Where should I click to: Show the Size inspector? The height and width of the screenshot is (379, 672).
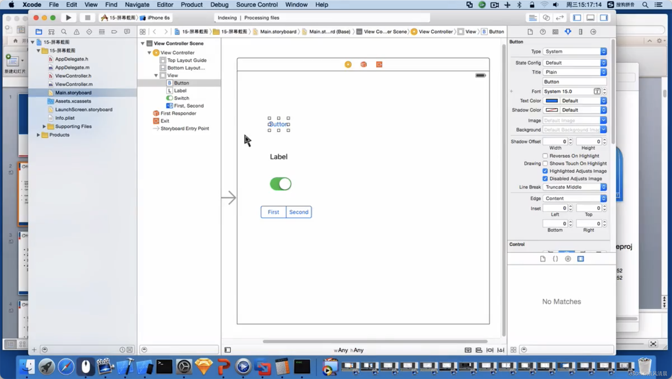[580, 32]
